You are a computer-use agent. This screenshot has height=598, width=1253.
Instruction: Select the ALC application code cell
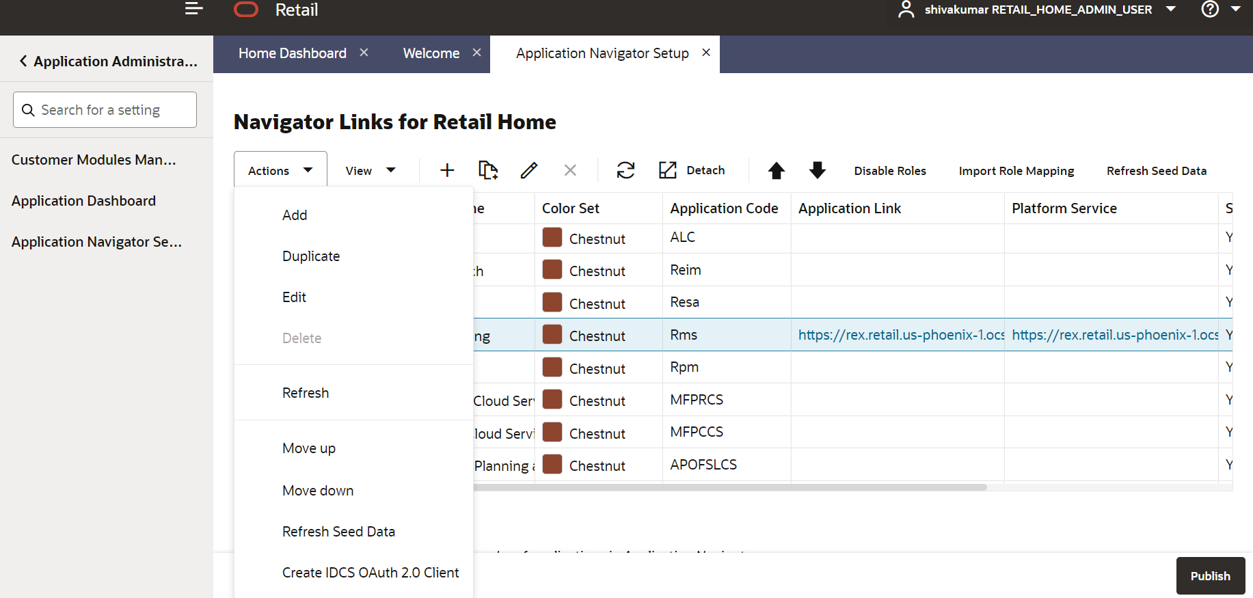click(726, 237)
